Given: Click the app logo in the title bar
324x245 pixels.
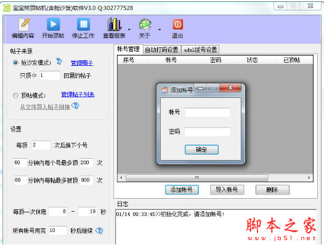Looking at the screenshot, I should click(7, 8).
